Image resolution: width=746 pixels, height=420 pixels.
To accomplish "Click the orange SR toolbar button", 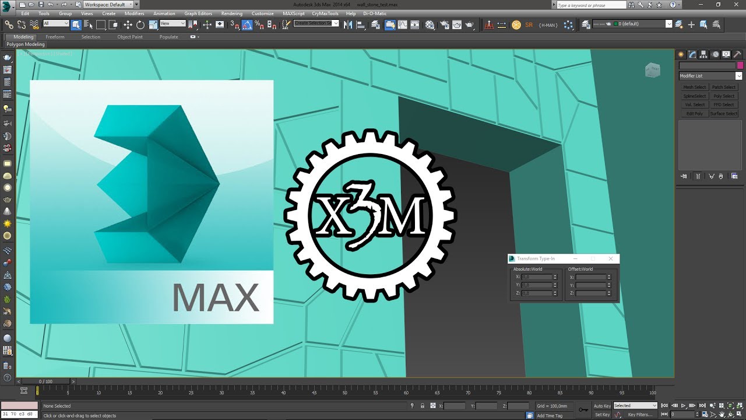I will (x=529, y=25).
